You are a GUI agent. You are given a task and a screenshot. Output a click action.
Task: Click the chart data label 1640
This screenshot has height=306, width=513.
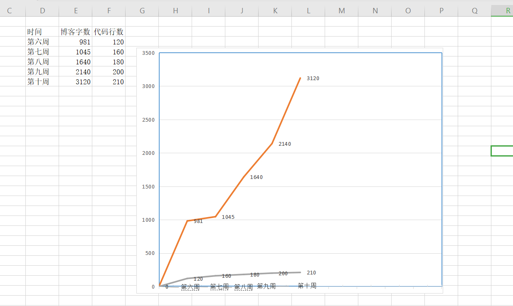click(256, 177)
